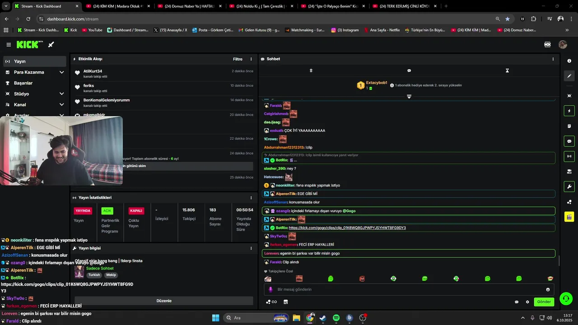Open Spotify from the taskbar

click(x=336, y=318)
